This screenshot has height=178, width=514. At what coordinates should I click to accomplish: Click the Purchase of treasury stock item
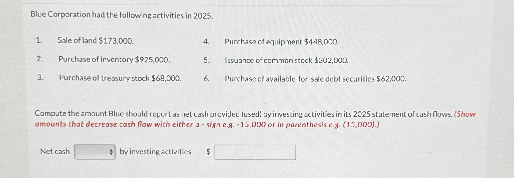point(120,78)
